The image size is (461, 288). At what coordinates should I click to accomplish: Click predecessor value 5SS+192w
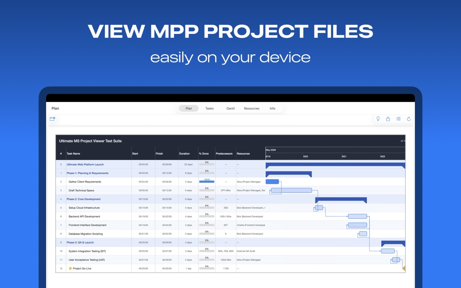pyautogui.click(x=226, y=217)
